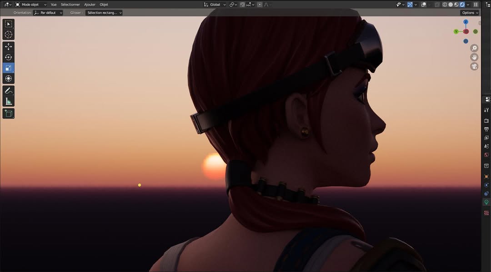Select the Move tool
The width and height of the screenshot is (491, 272).
point(9,47)
